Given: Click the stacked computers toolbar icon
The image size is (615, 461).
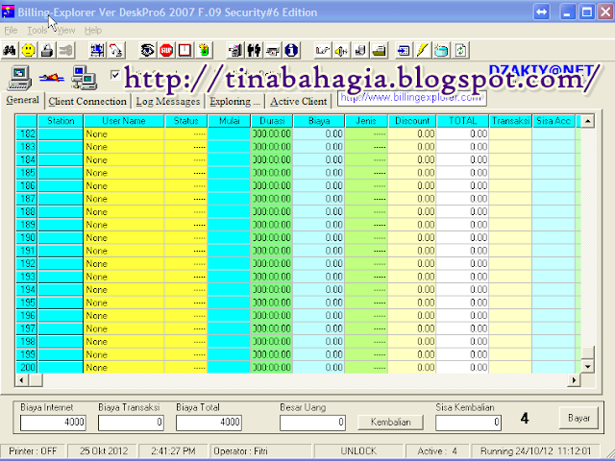Looking at the screenshot, I should pos(360,50).
